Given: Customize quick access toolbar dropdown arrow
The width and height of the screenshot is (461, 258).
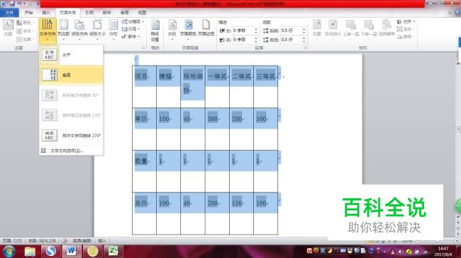Looking at the screenshot, I should [x=38, y=4].
